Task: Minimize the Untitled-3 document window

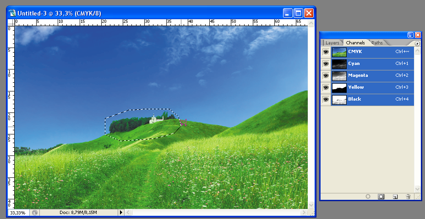Action: (x=288, y=13)
